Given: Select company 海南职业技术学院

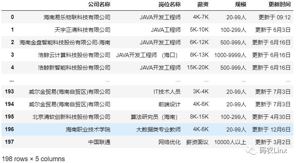Looking at the screenshot, I should (88, 129).
